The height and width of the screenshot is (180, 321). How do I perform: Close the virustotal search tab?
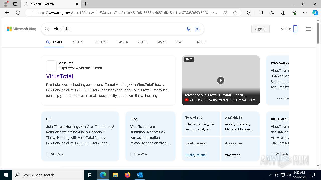coord(77,4)
